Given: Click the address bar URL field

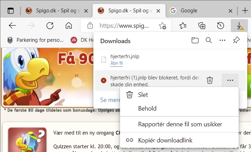Looking at the screenshot, I should pos(124,26).
